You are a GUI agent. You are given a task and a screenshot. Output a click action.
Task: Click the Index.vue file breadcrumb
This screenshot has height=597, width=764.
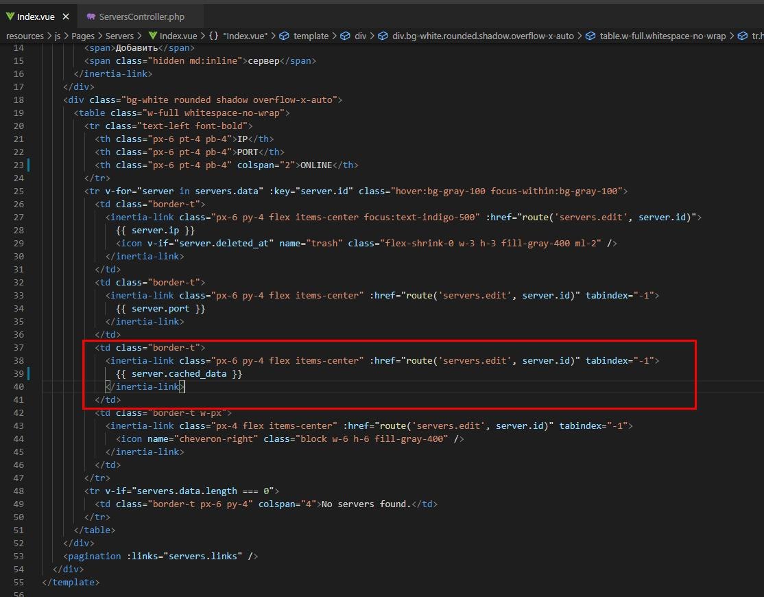pyautogui.click(x=178, y=36)
